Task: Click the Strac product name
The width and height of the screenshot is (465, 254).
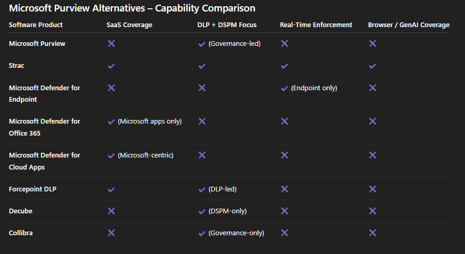Action: [16, 66]
